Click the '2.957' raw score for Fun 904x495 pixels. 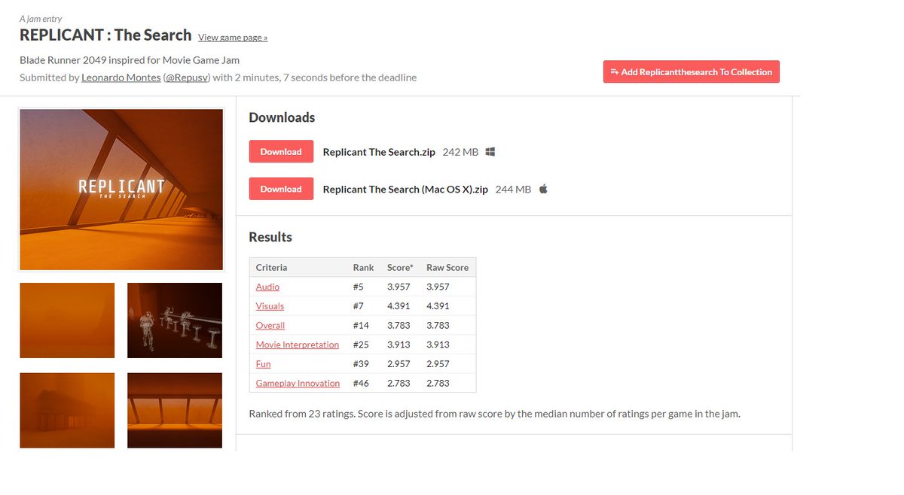[x=438, y=364]
